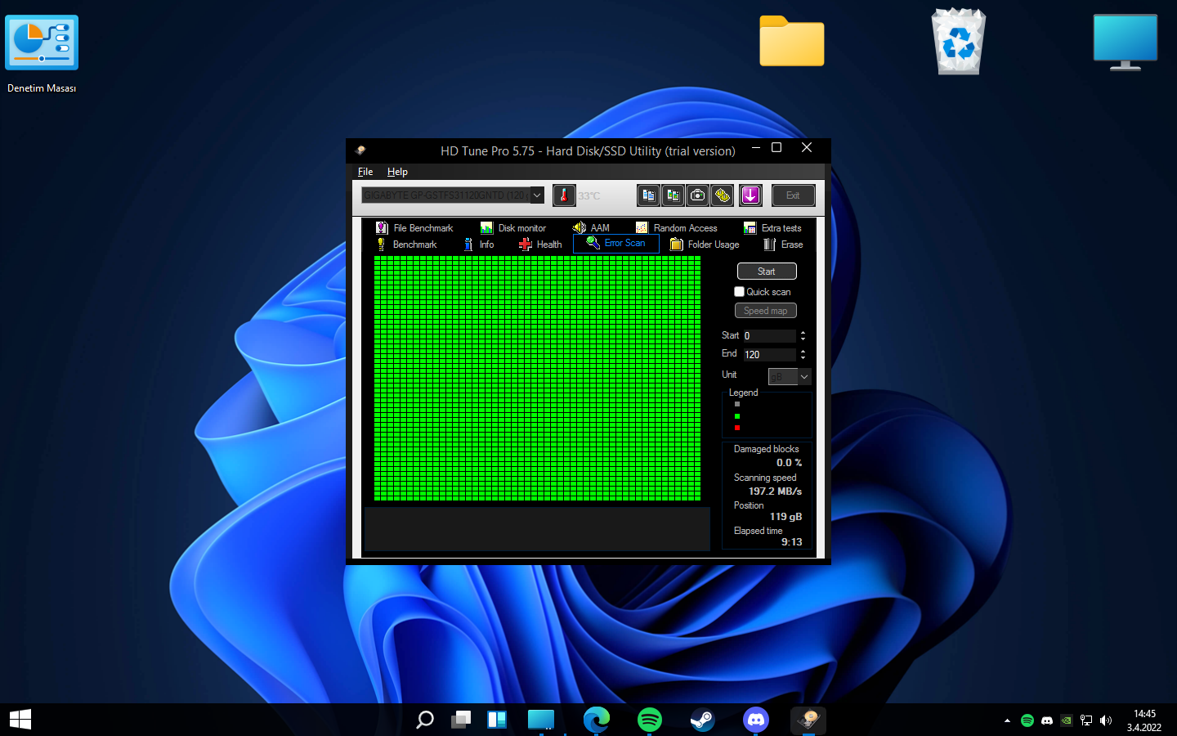Click the 9:13 elapsed time value
This screenshot has width=1177, height=736.
791,542
